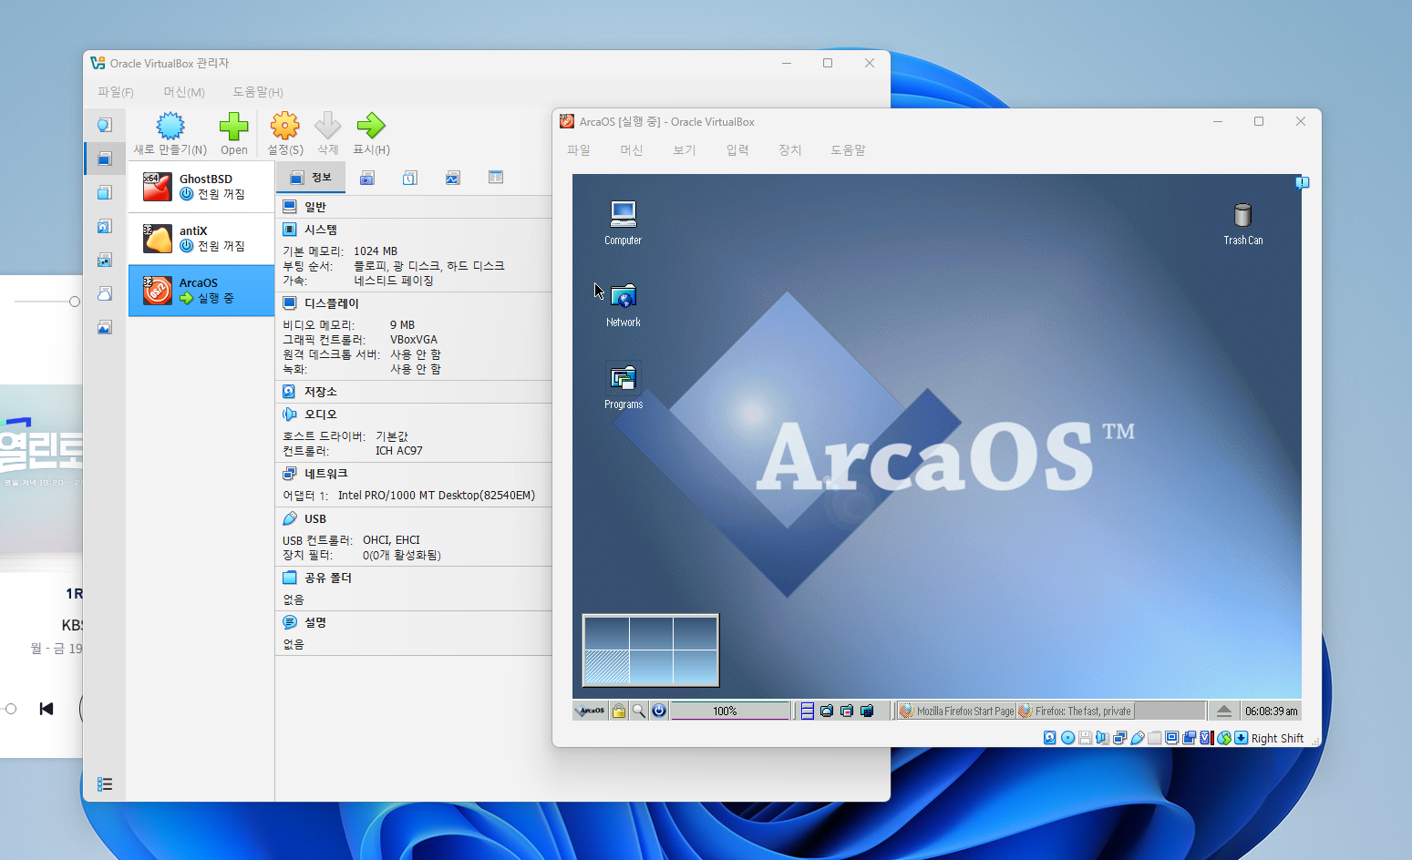Viewport: 1412px width, 860px height.
Task: Collapse the 네트워크 section header
Action: [x=414, y=474]
